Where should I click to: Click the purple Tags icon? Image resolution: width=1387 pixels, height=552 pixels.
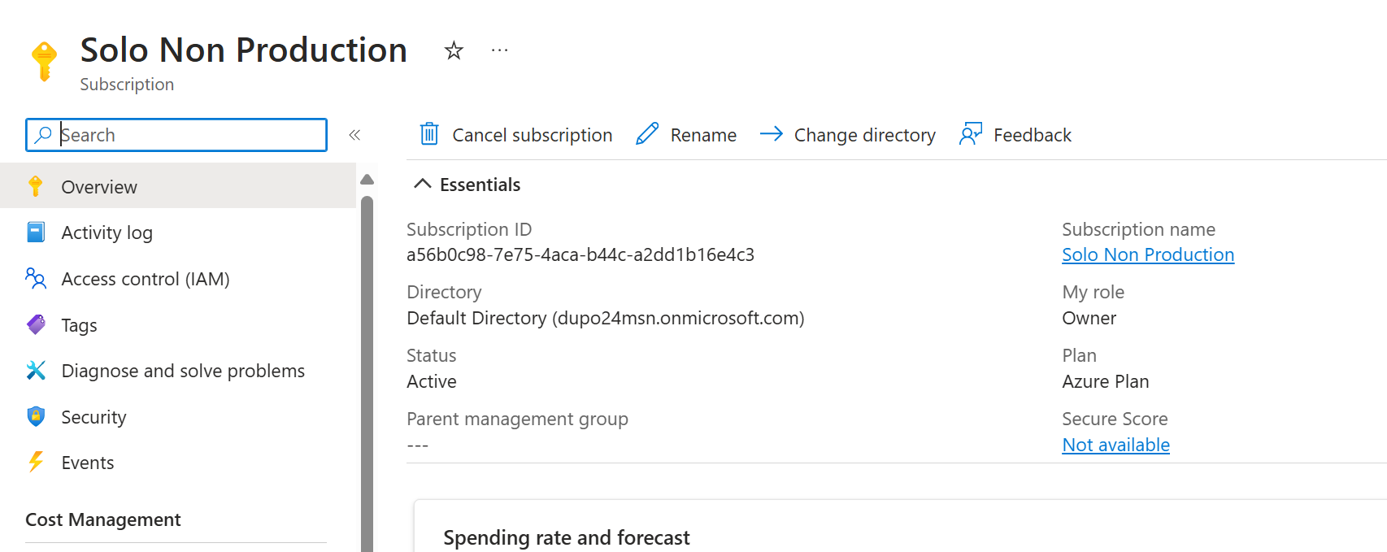(x=36, y=325)
